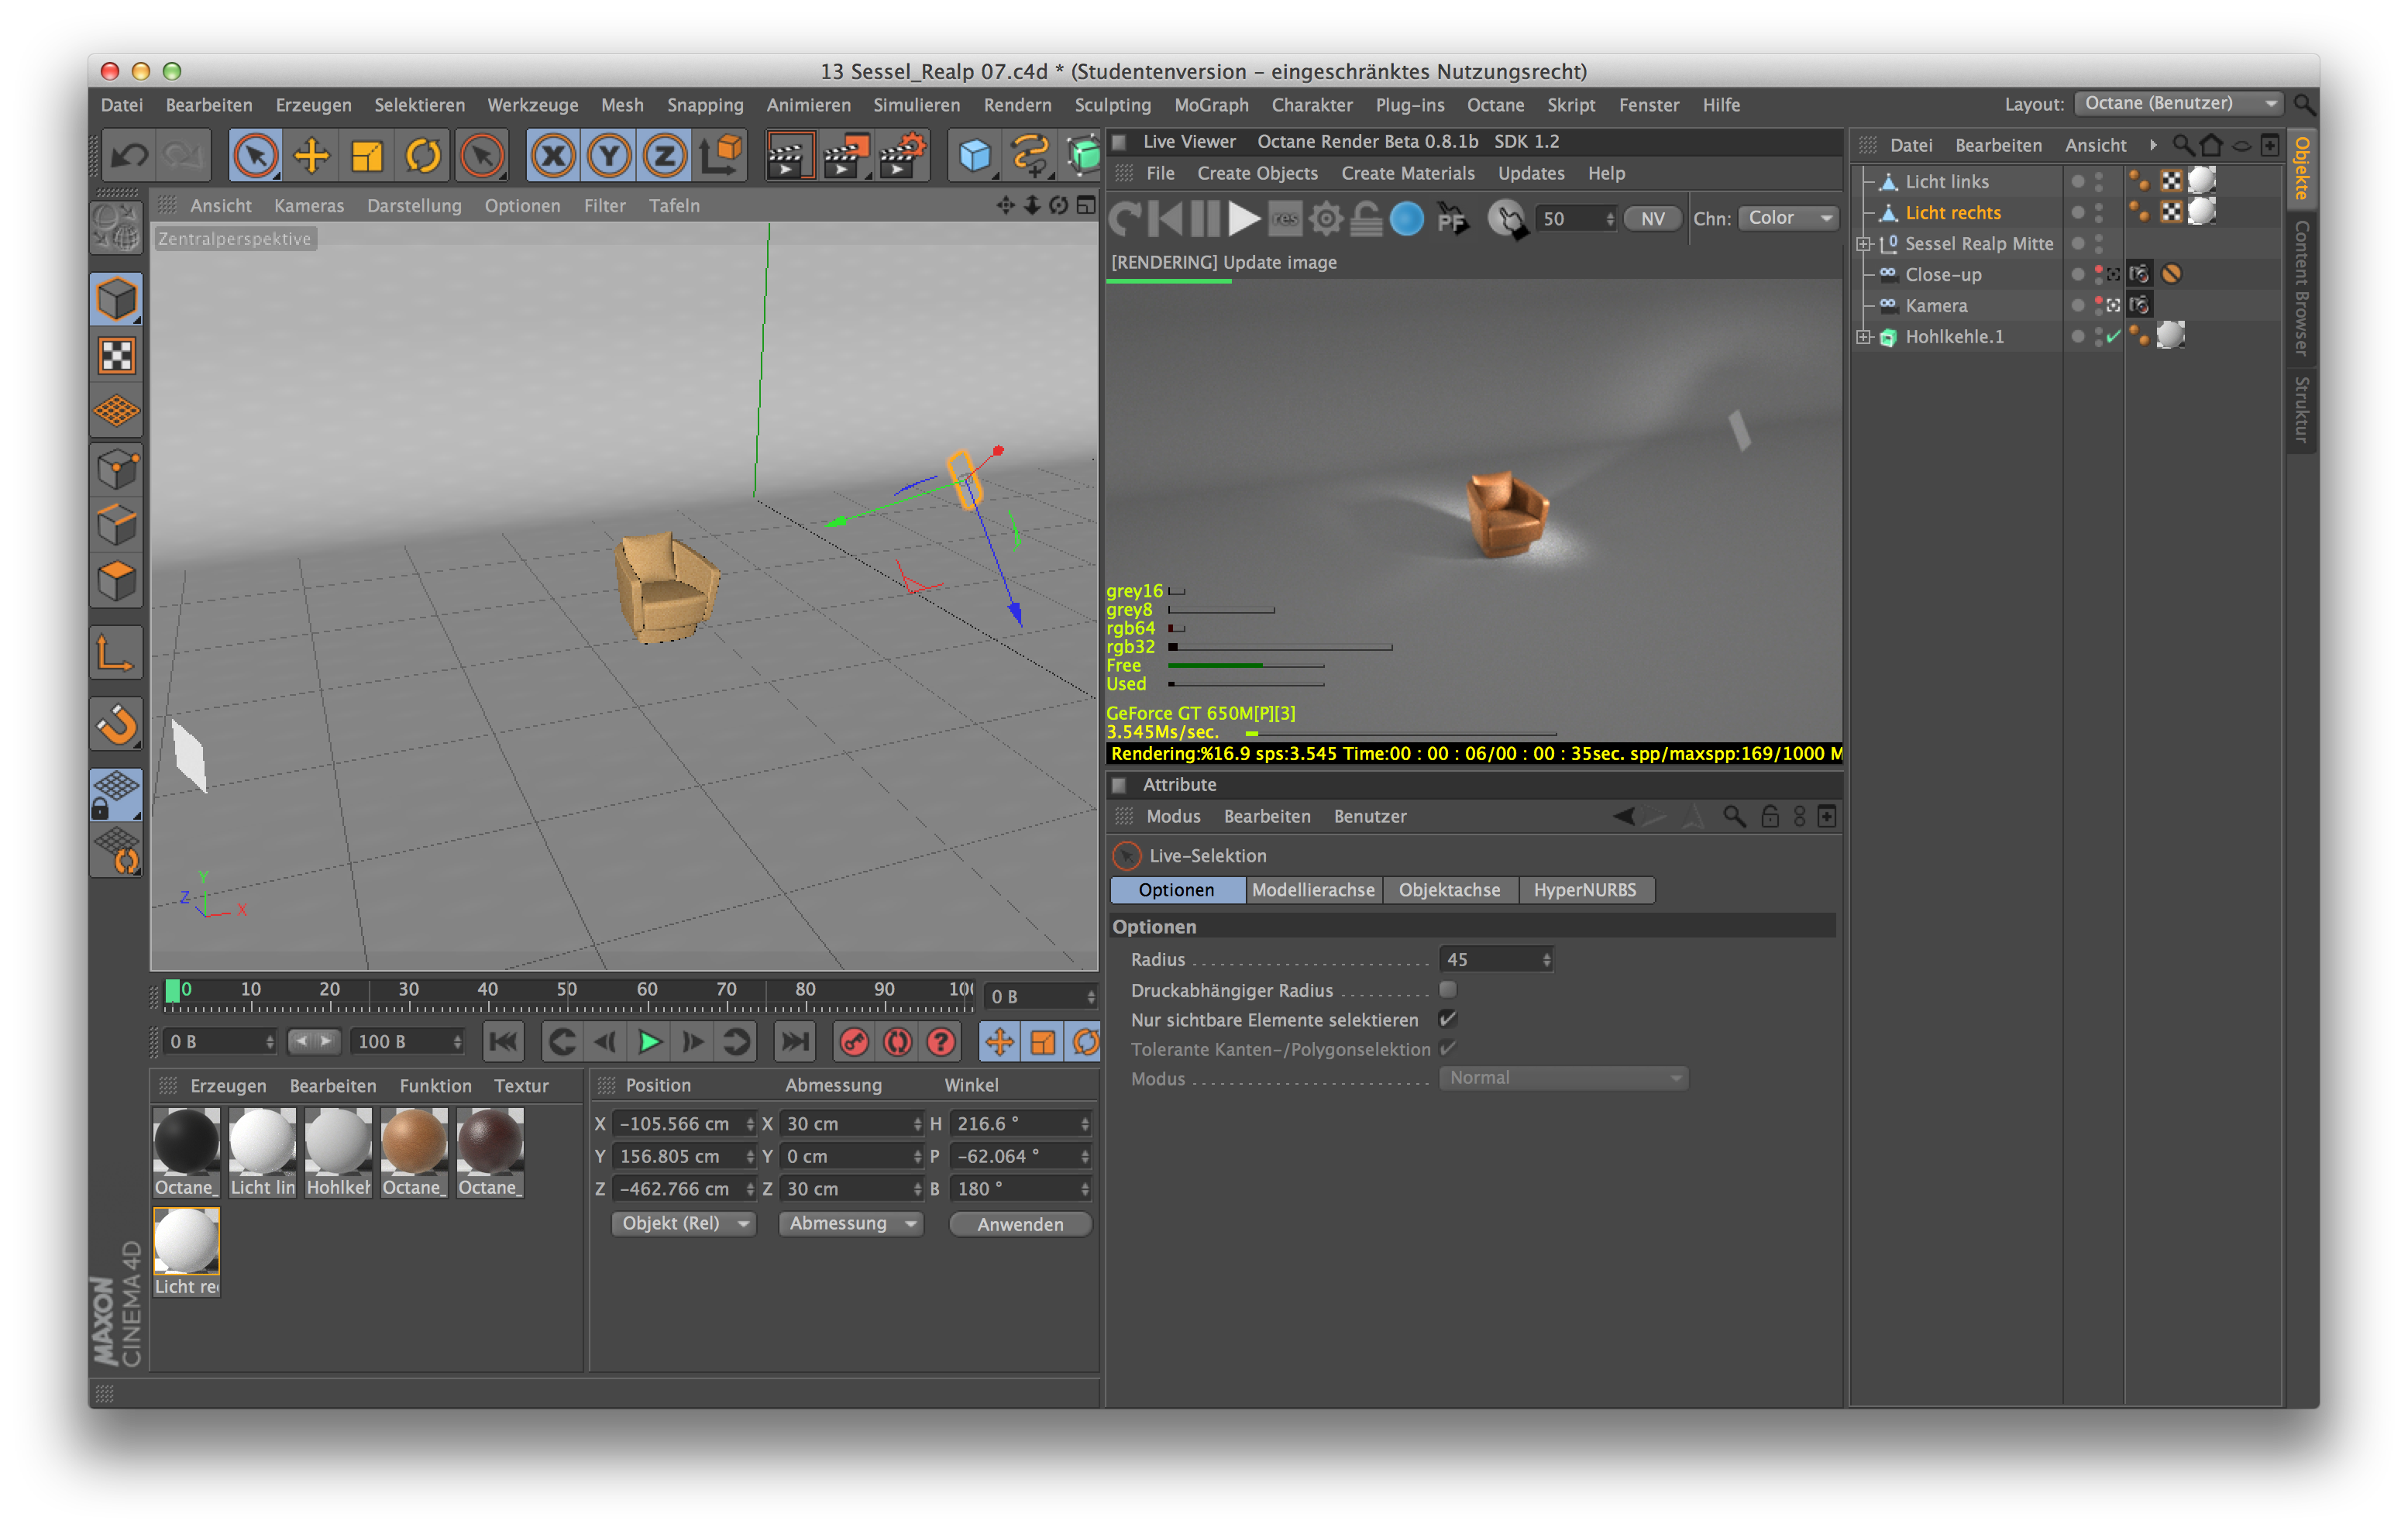Open the Sculpting menu
The height and width of the screenshot is (1531, 2408).
click(x=1112, y=105)
